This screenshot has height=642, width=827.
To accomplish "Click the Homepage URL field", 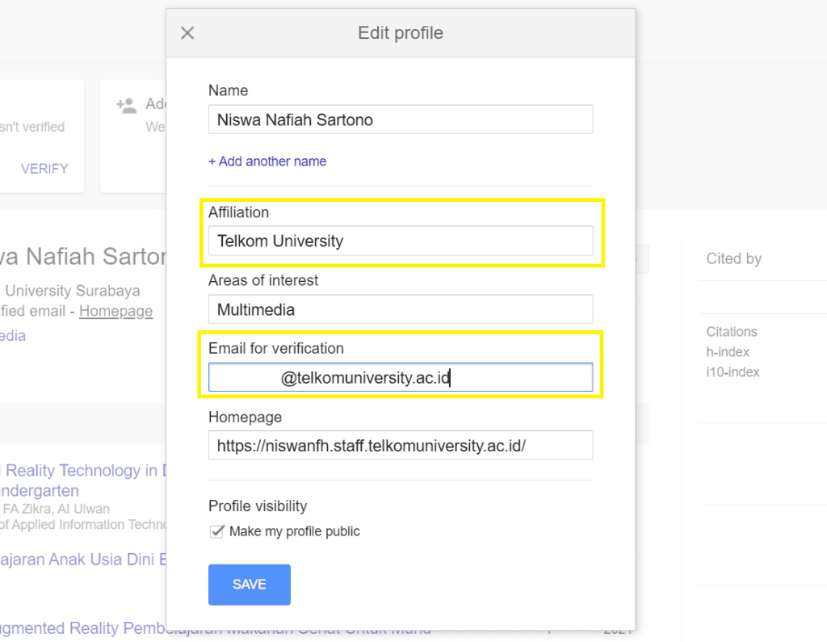I will [x=401, y=445].
